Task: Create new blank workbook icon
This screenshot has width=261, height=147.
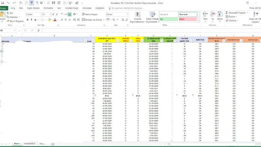Action: click(x=26, y=3)
